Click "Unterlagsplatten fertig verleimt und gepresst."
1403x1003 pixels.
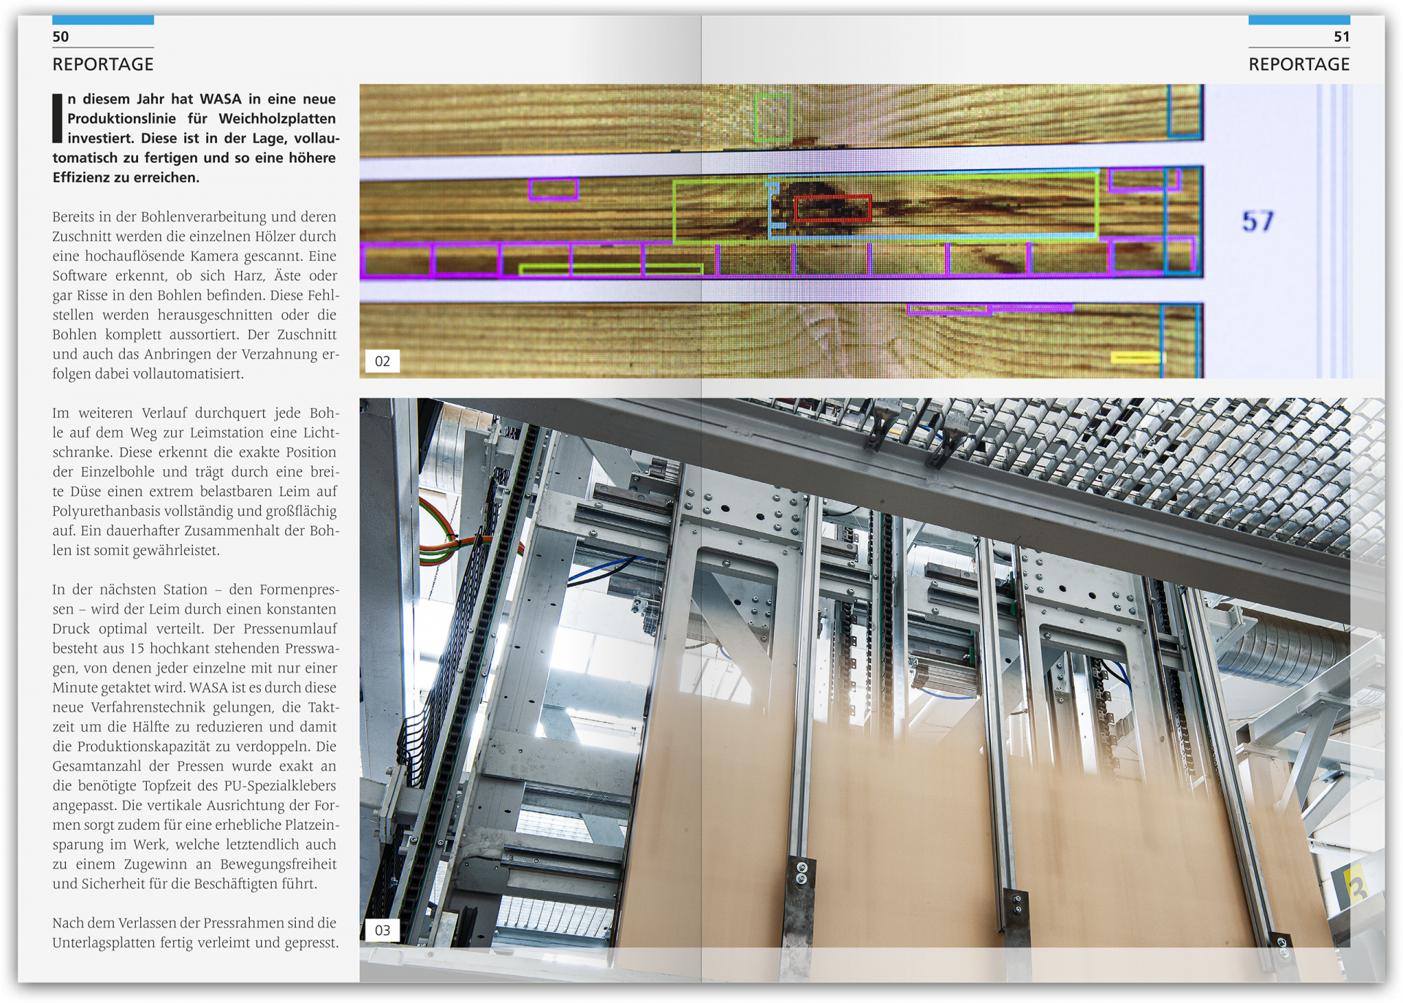(196, 943)
